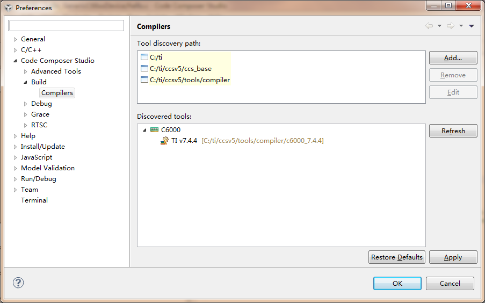This screenshot has width=485, height=303.
Task: Select Compilers in the preferences tree
Action: tap(57, 93)
